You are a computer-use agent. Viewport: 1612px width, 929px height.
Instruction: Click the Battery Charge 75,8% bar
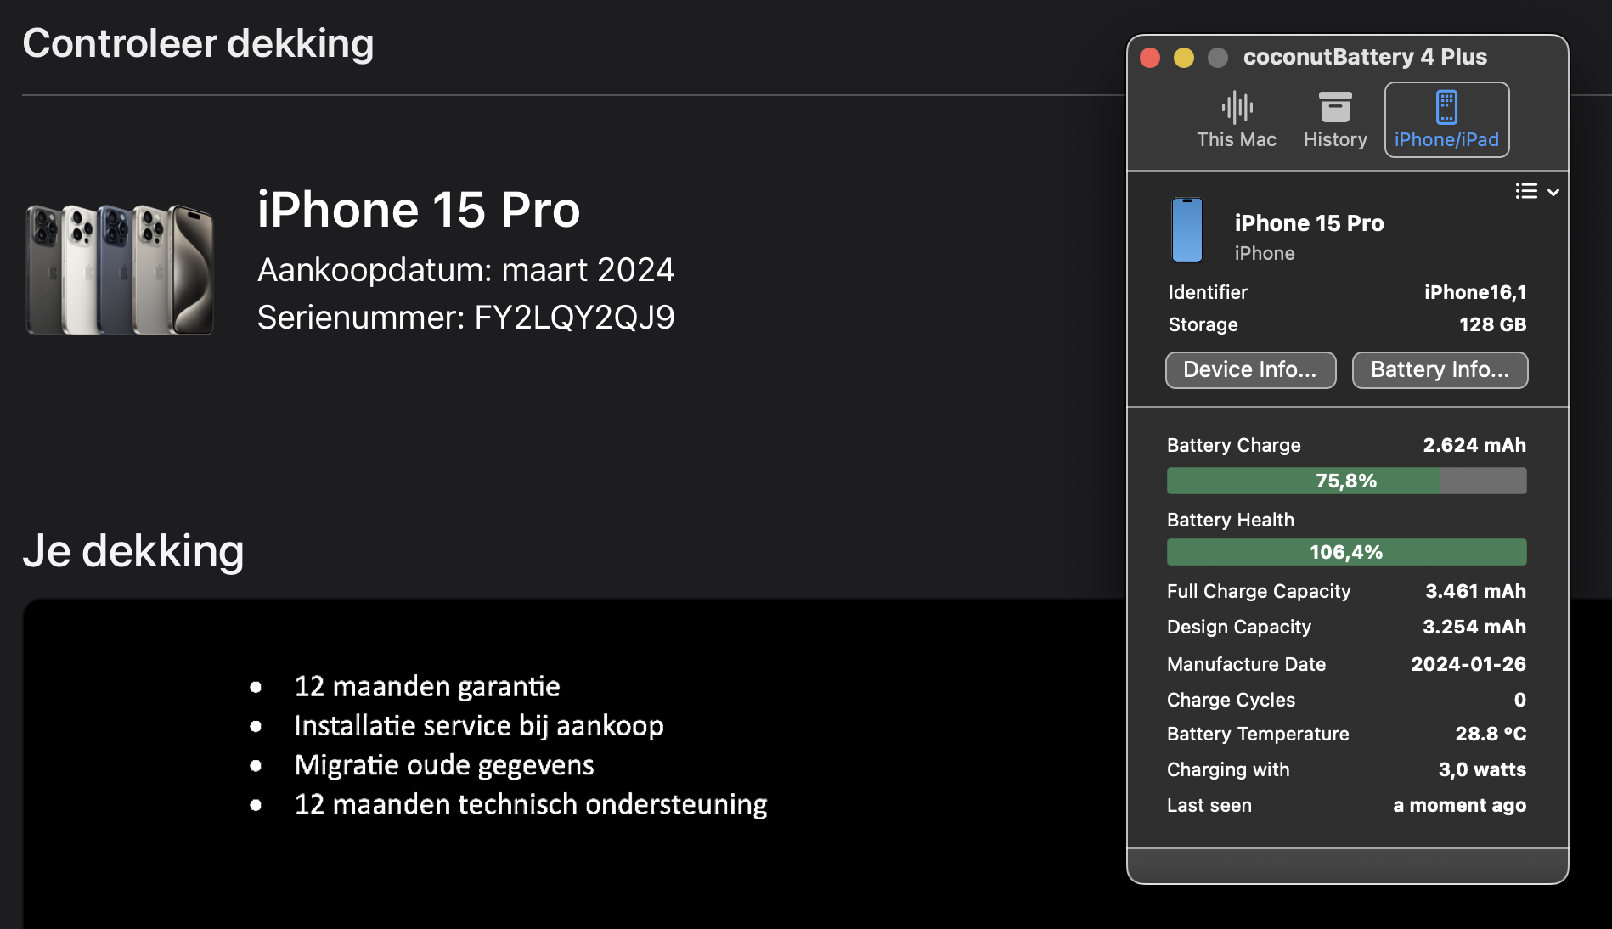(1346, 481)
